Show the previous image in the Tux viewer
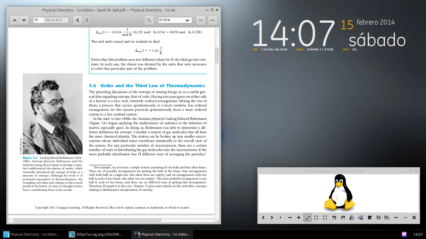Image resolution: width=426 pixels, height=239 pixels. pos(263,218)
